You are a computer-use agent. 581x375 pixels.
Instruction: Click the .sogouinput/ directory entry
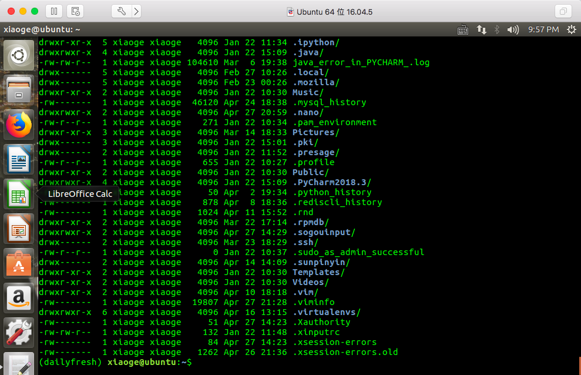pos(324,233)
